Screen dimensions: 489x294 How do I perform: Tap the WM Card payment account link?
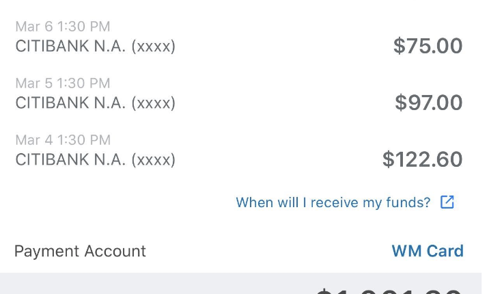coord(428,251)
